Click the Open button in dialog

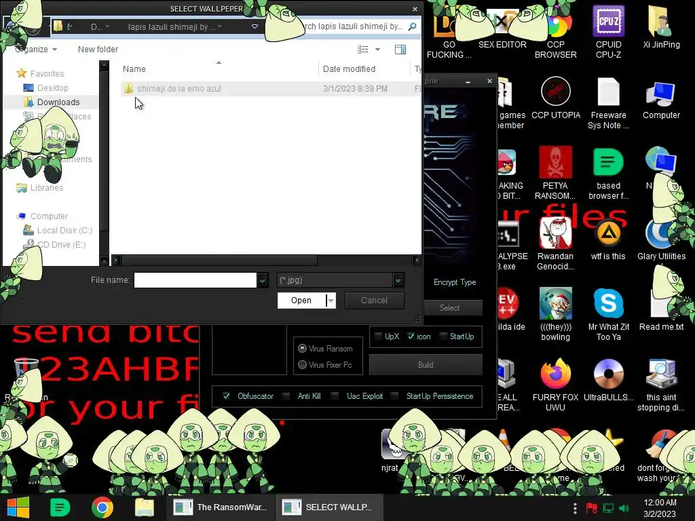pos(301,301)
